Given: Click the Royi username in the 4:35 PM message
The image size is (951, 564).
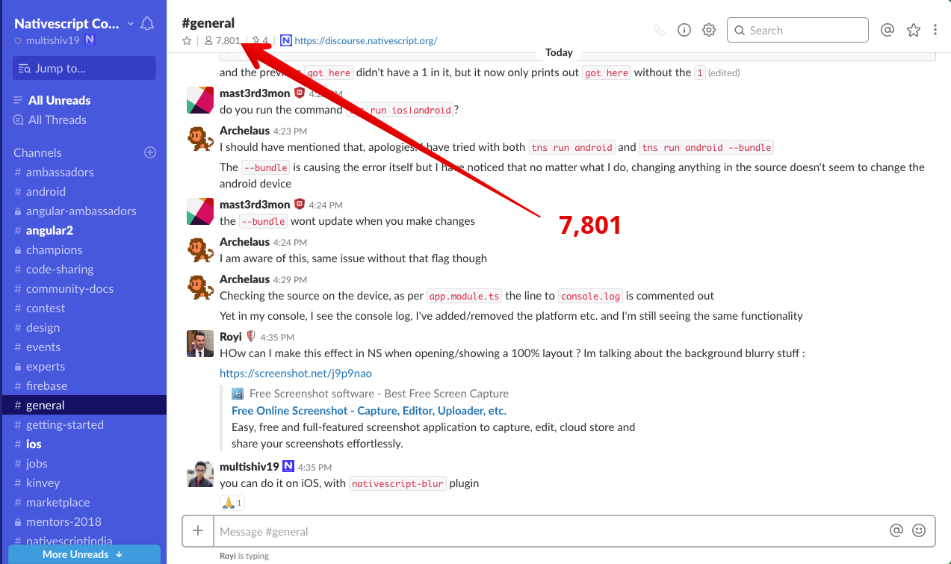Looking at the screenshot, I should click(x=231, y=336).
